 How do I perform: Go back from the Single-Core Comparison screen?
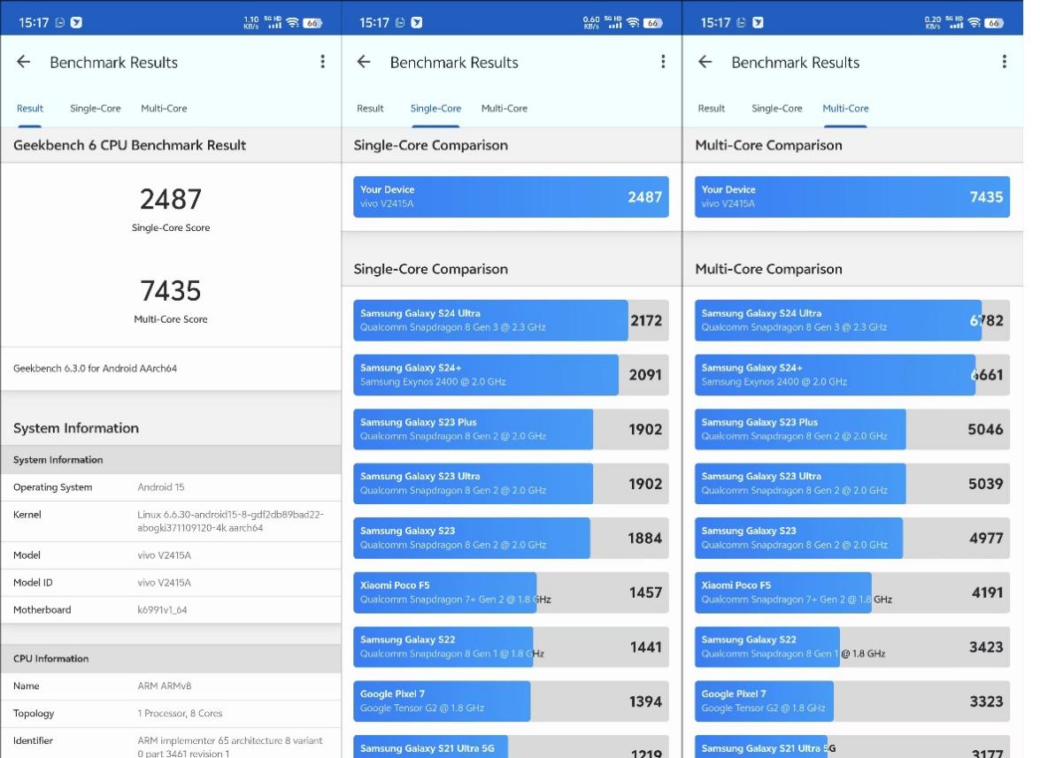[x=364, y=62]
